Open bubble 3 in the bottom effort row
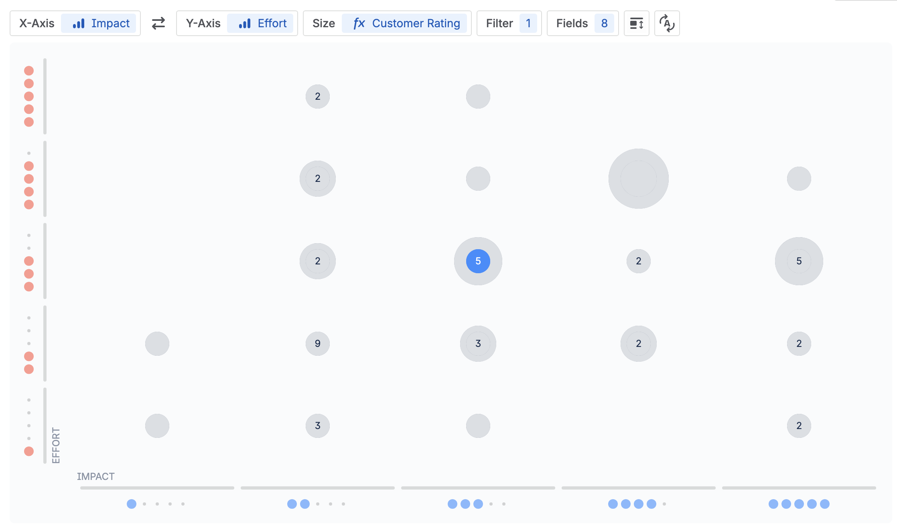This screenshot has width=897, height=524. coord(318,426)
